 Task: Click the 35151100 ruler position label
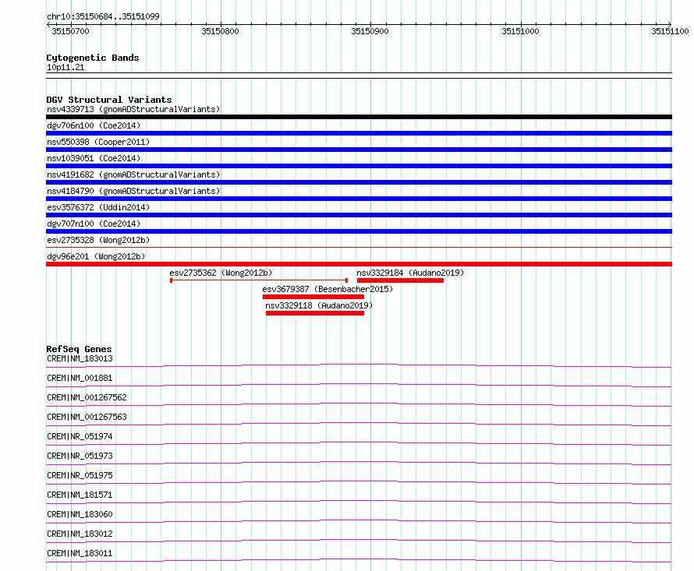pos(670,31)
